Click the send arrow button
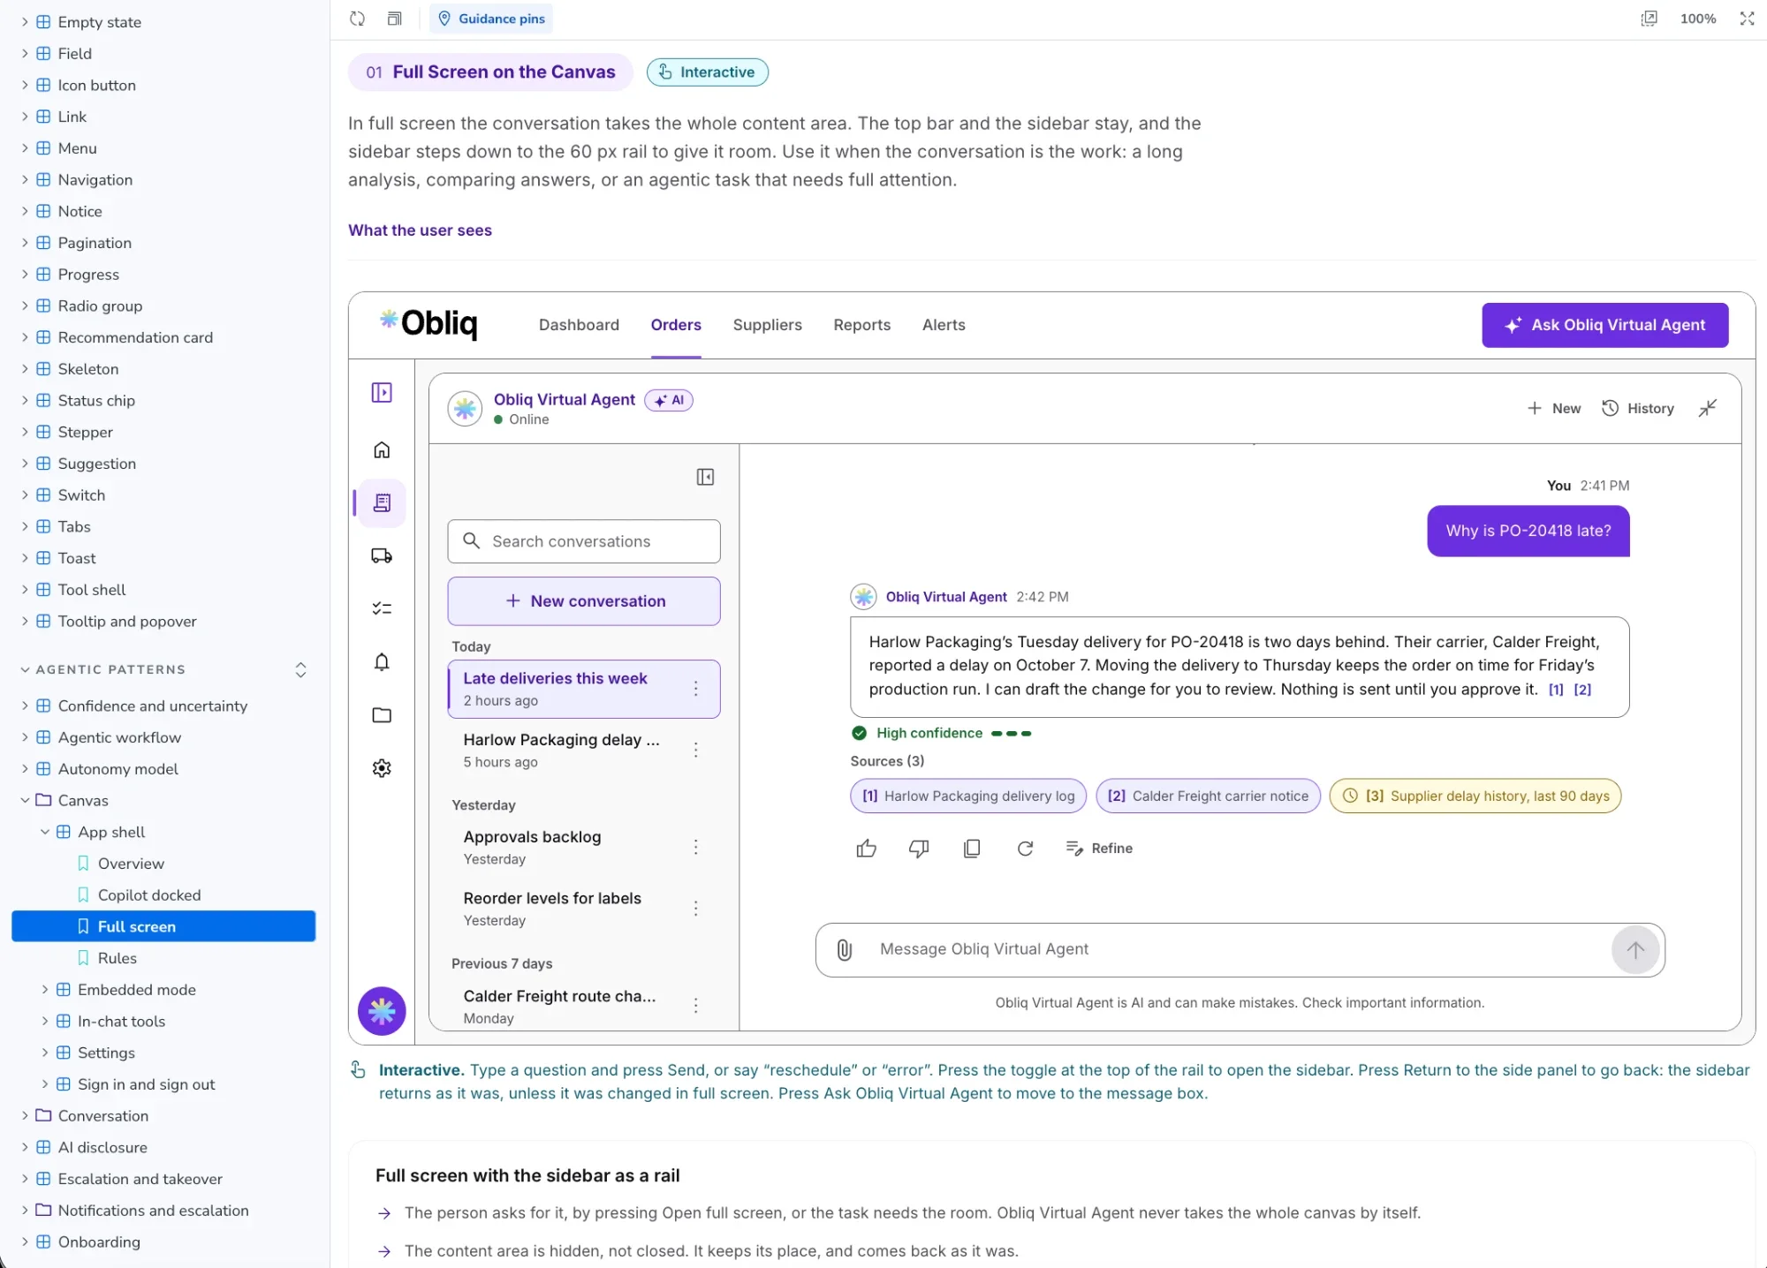 (x=1635, y=950)
